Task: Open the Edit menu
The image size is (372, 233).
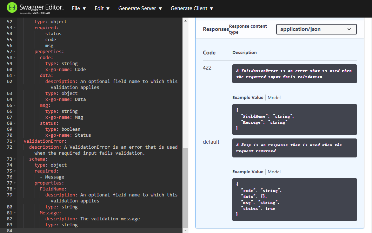Action: [x=102, y=8]
